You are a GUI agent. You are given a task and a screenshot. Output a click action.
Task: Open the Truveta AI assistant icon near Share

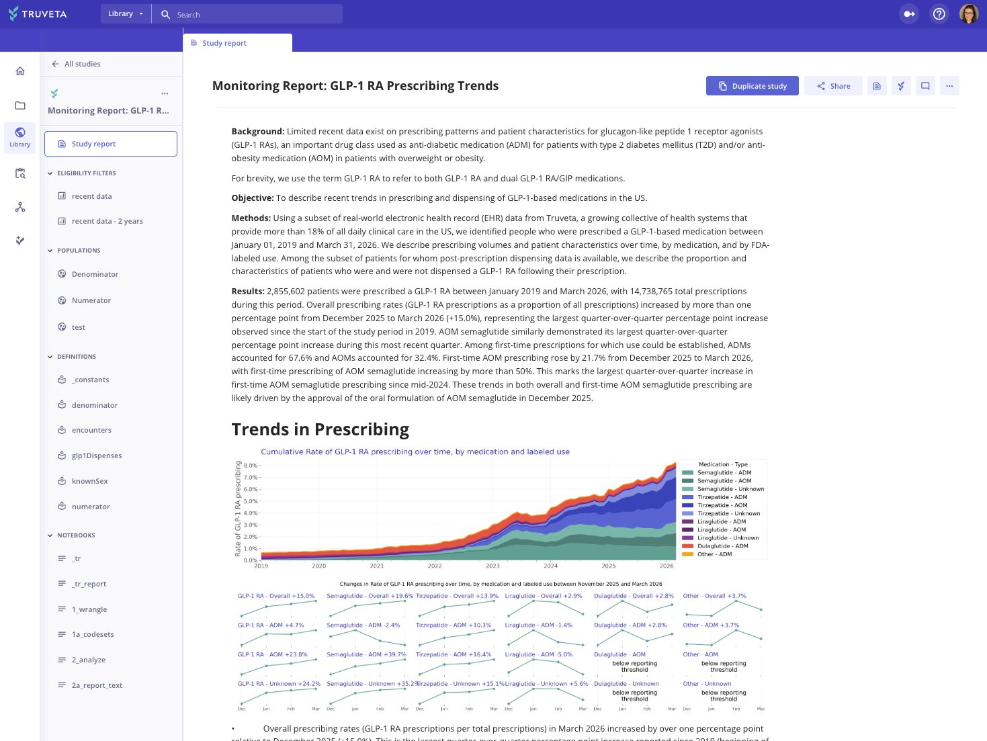pos(901,85)
